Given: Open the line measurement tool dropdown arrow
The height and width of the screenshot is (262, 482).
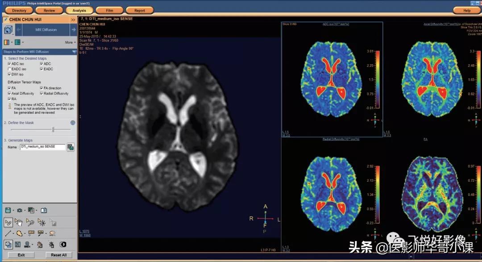Looking at the screenshot, I should pos(13,233).
